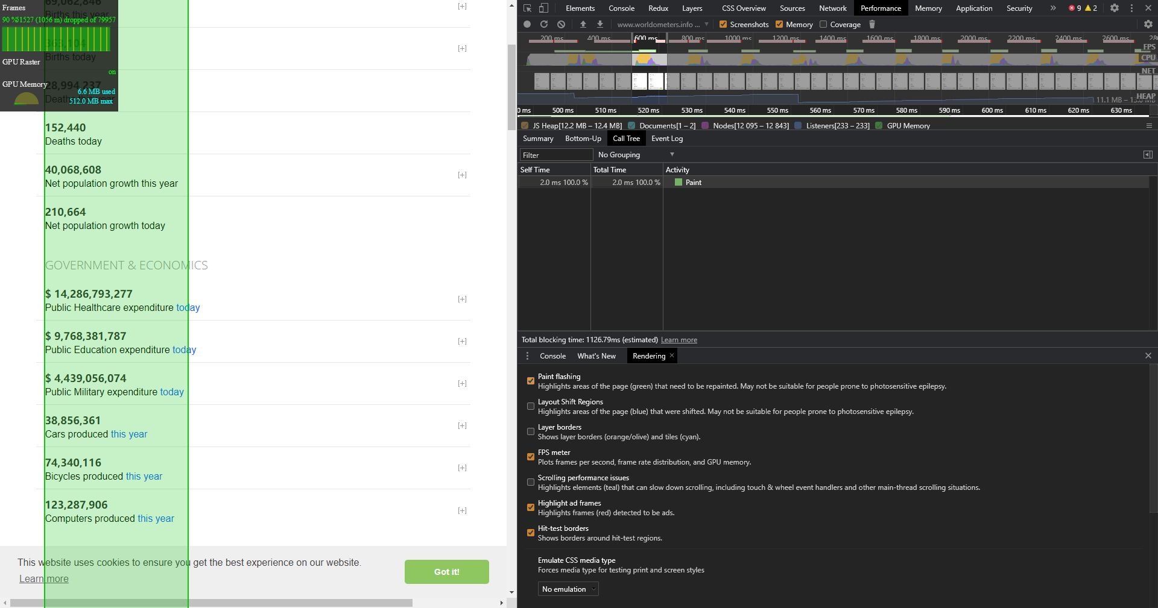
Task: Click 'this year' link for Bicycles produced
Action: pyautogui.click(x=144, y=477)
